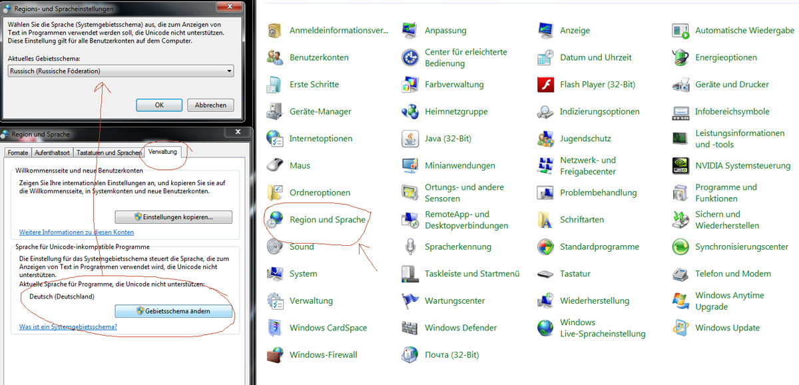Open the 'Was ist ein Systemgebietsschema?' link
This screenshot has width=799, height=385.
[x=68, y=327]
